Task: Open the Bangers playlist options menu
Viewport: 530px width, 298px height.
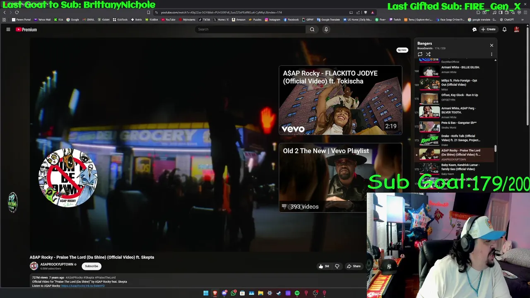Action: click(491, 54)
